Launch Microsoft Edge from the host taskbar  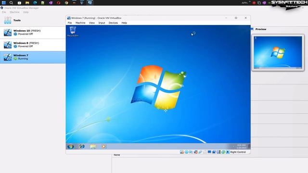[35, 3]
